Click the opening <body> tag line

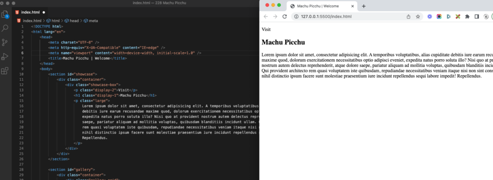[x=46, y=69]
